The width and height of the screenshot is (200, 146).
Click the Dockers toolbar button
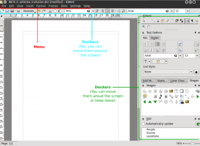30,11
